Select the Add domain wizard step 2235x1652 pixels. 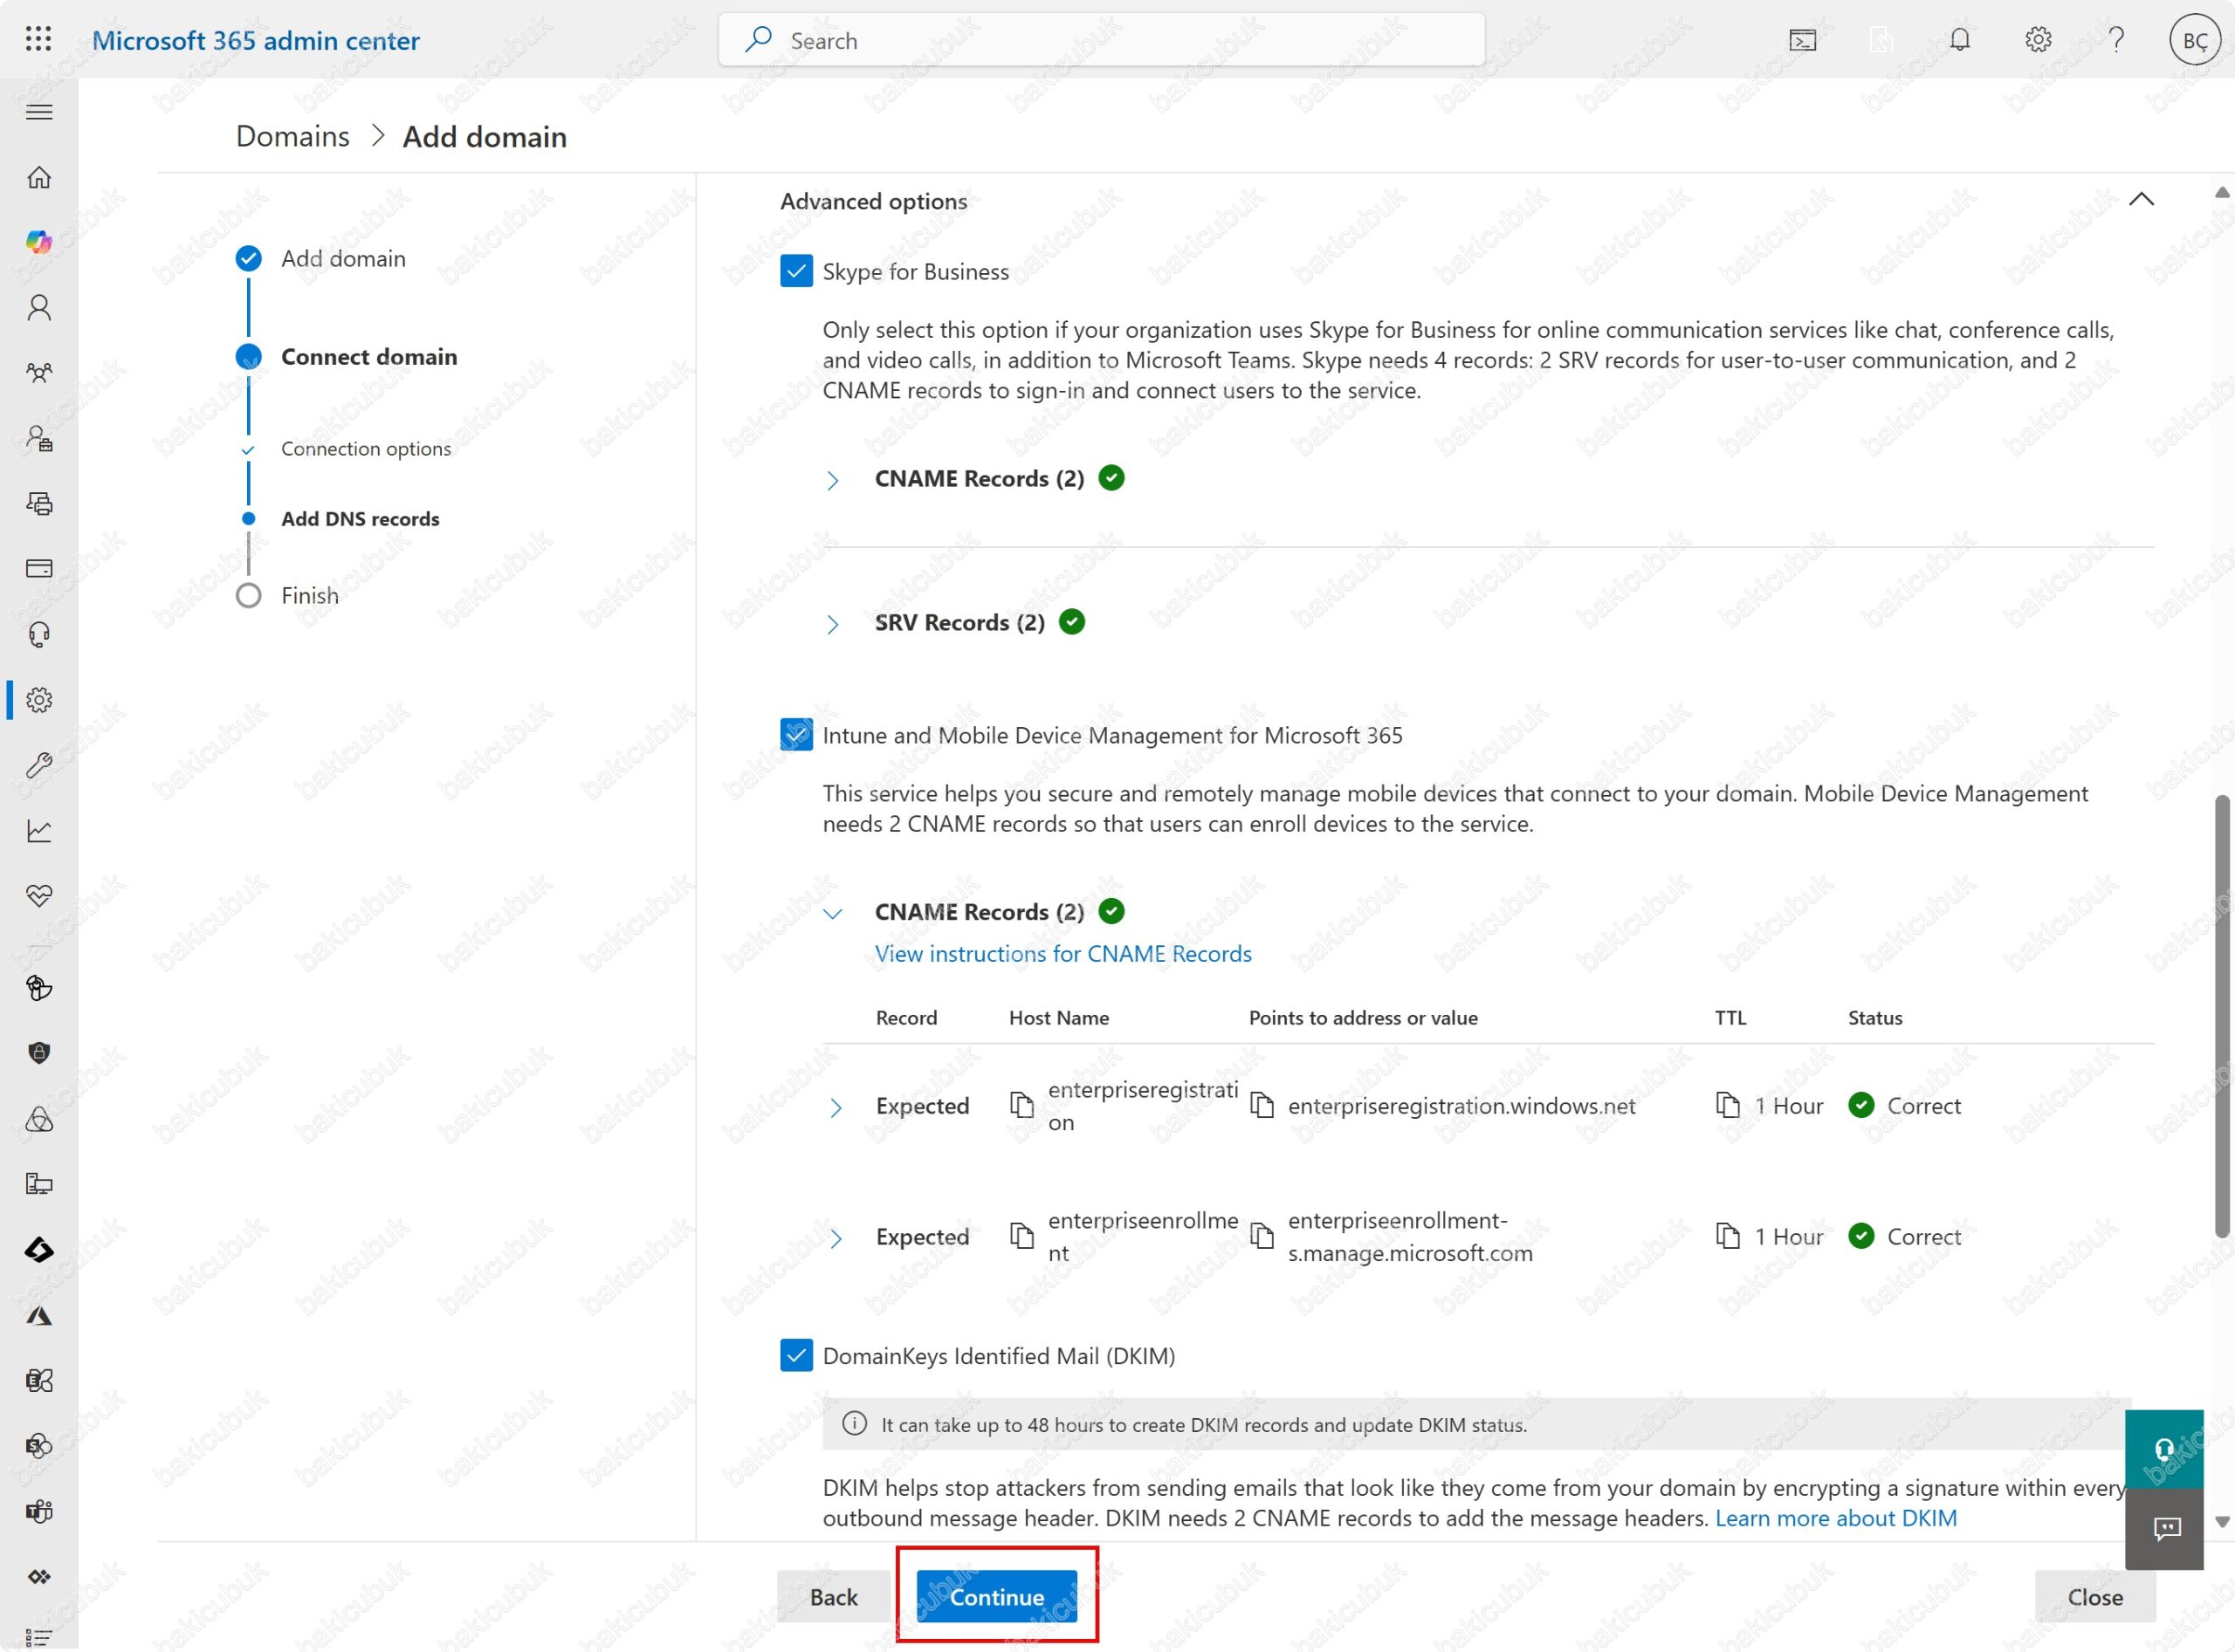coord(342,259)
